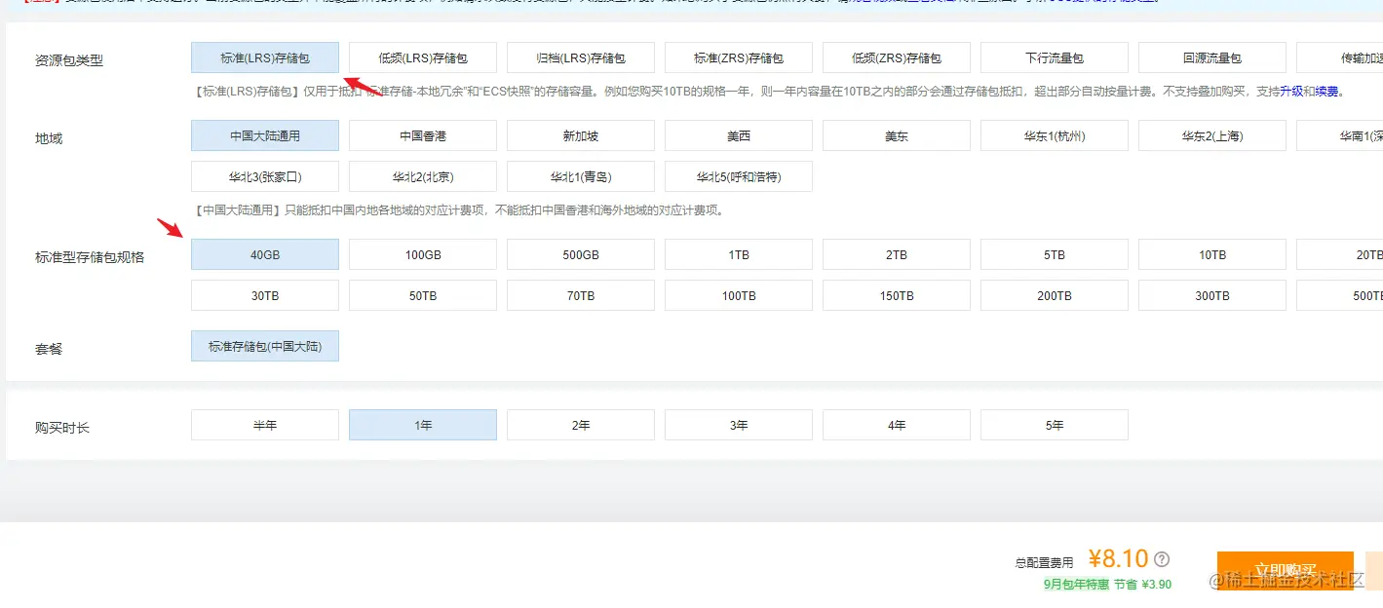
Task: Choose 500GB storage pack size
Action: coord(581,254)
